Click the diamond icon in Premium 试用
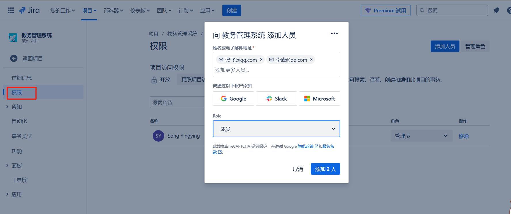This screenshot has height=214, width=511. pos(368,11)
